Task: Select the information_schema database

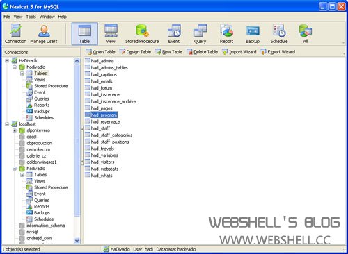Action: click(46, 226)
